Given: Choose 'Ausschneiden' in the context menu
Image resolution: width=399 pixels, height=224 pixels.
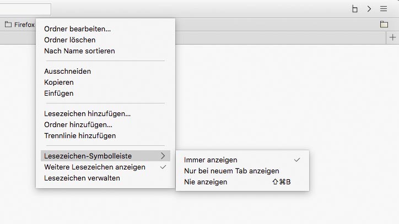Looking at the screenshot, I should tap(67, 71).
